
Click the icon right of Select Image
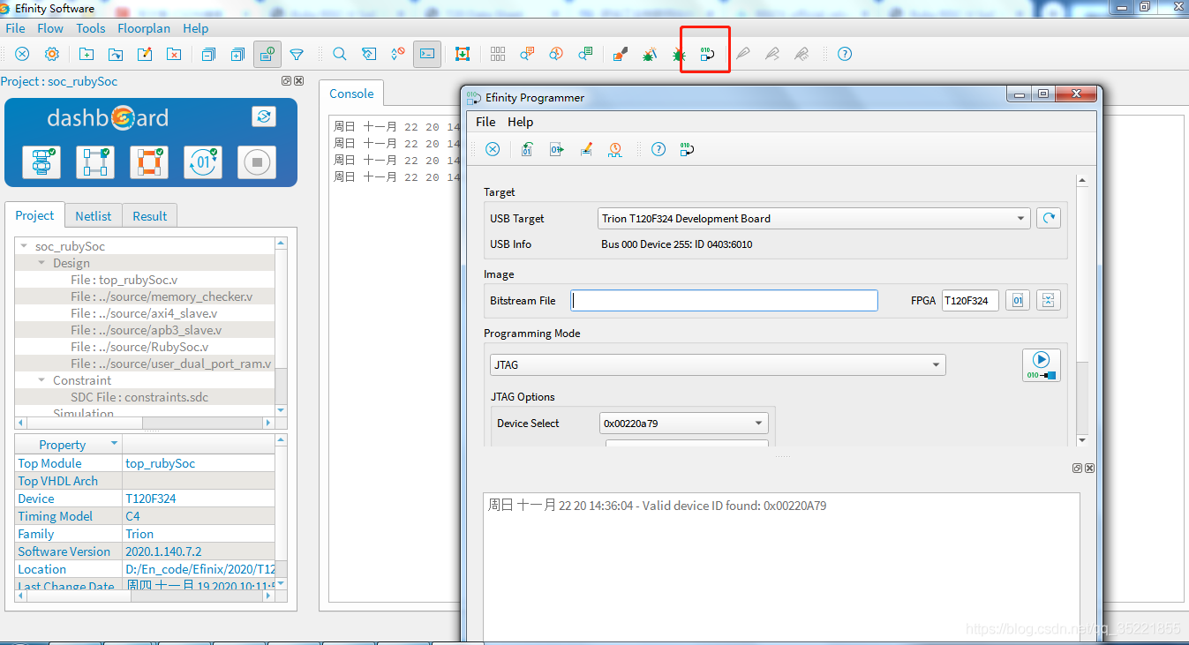1047,301
